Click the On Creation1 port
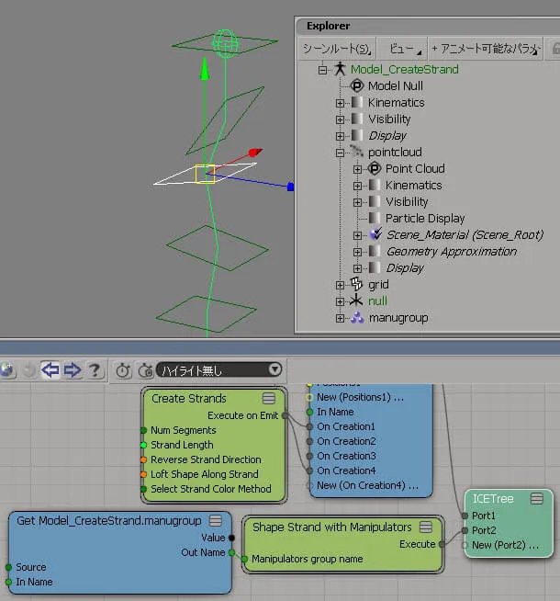Viewport: 560px width, 601px height. point(309,426)
